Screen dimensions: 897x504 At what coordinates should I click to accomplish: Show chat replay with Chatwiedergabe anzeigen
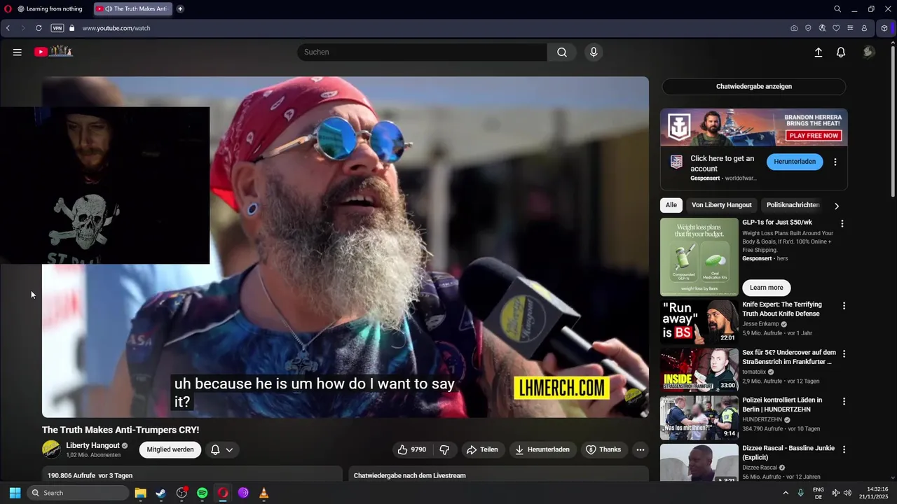point(754,87)
